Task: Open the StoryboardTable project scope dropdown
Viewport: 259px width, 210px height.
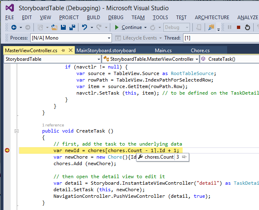Action: (x=52, y=59)
